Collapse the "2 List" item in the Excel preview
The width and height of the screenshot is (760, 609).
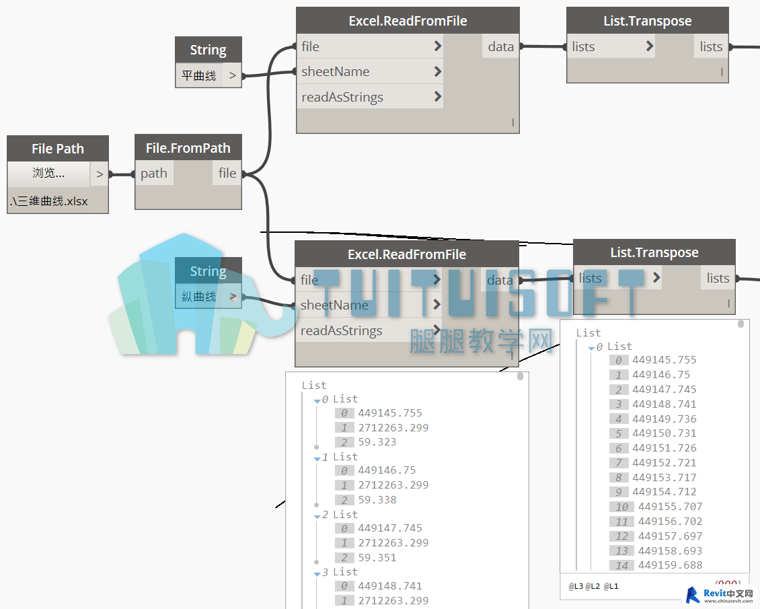point(317,515)
